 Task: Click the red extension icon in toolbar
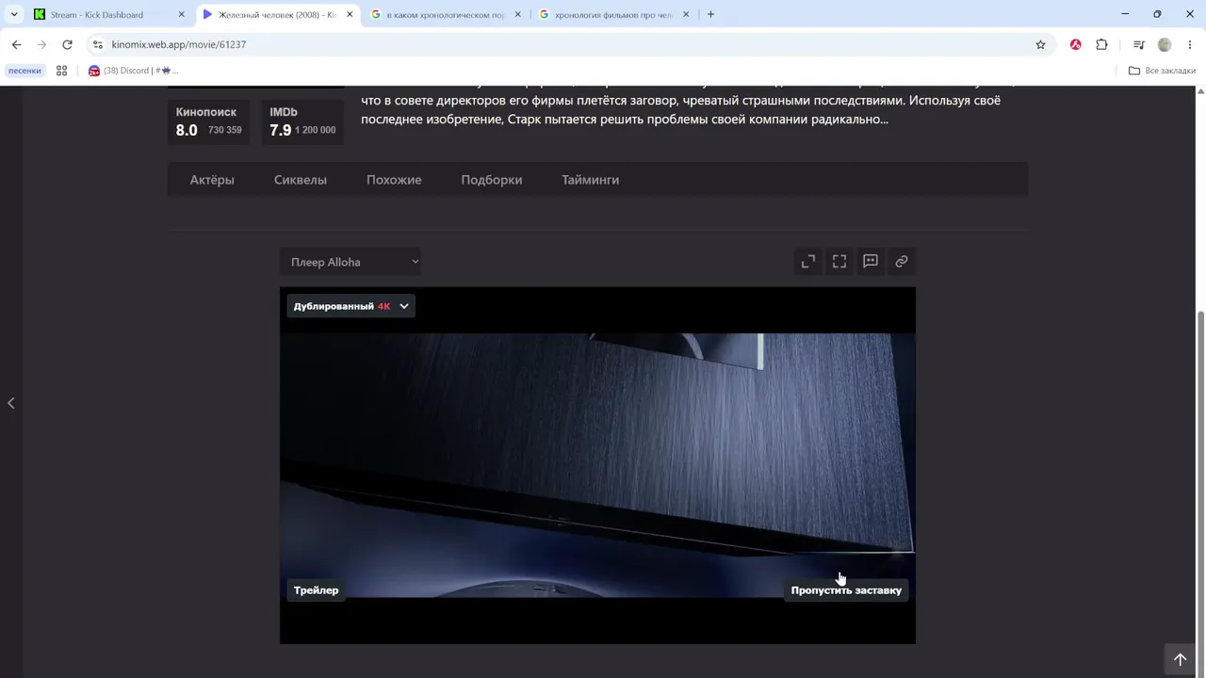(x=1075, y=44)
